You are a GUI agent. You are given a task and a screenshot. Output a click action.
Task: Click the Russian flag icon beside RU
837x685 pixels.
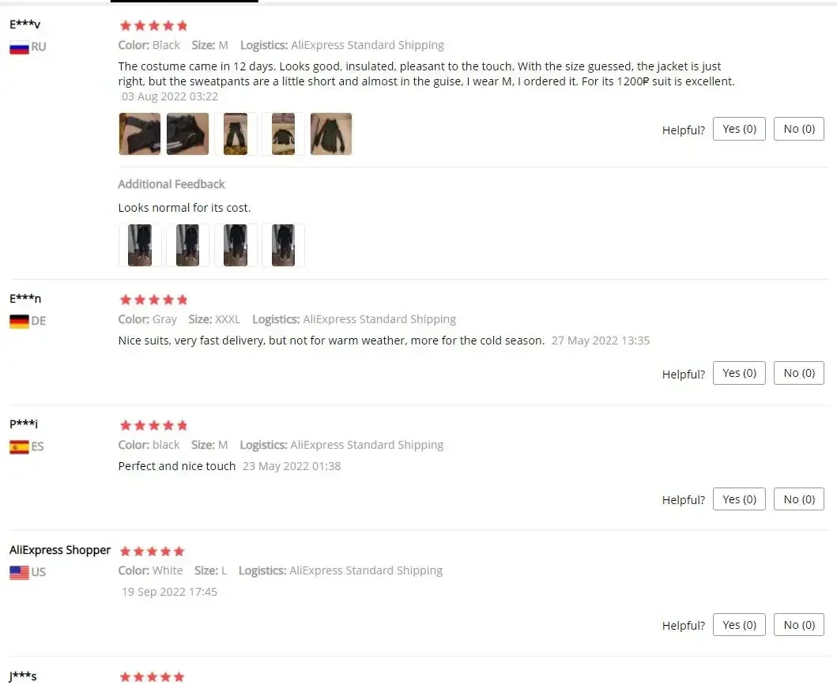point(19,47)
